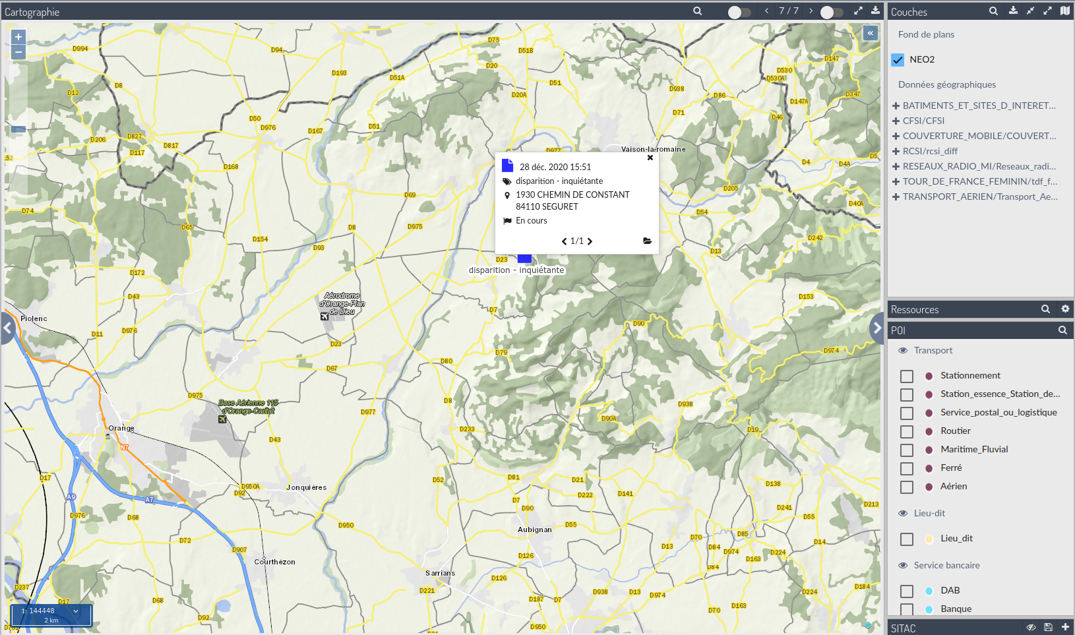Enable the Ferré checkbox
The image size is (1075, 635).
907,468
